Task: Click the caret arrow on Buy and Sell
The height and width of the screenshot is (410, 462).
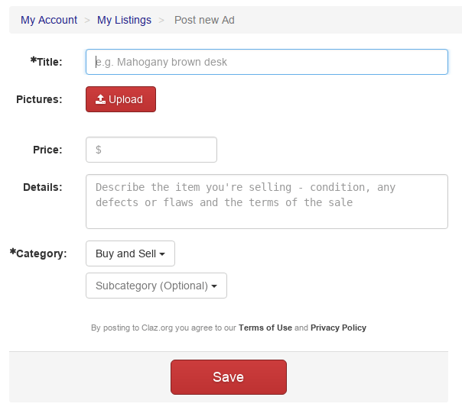Action: 162,254
